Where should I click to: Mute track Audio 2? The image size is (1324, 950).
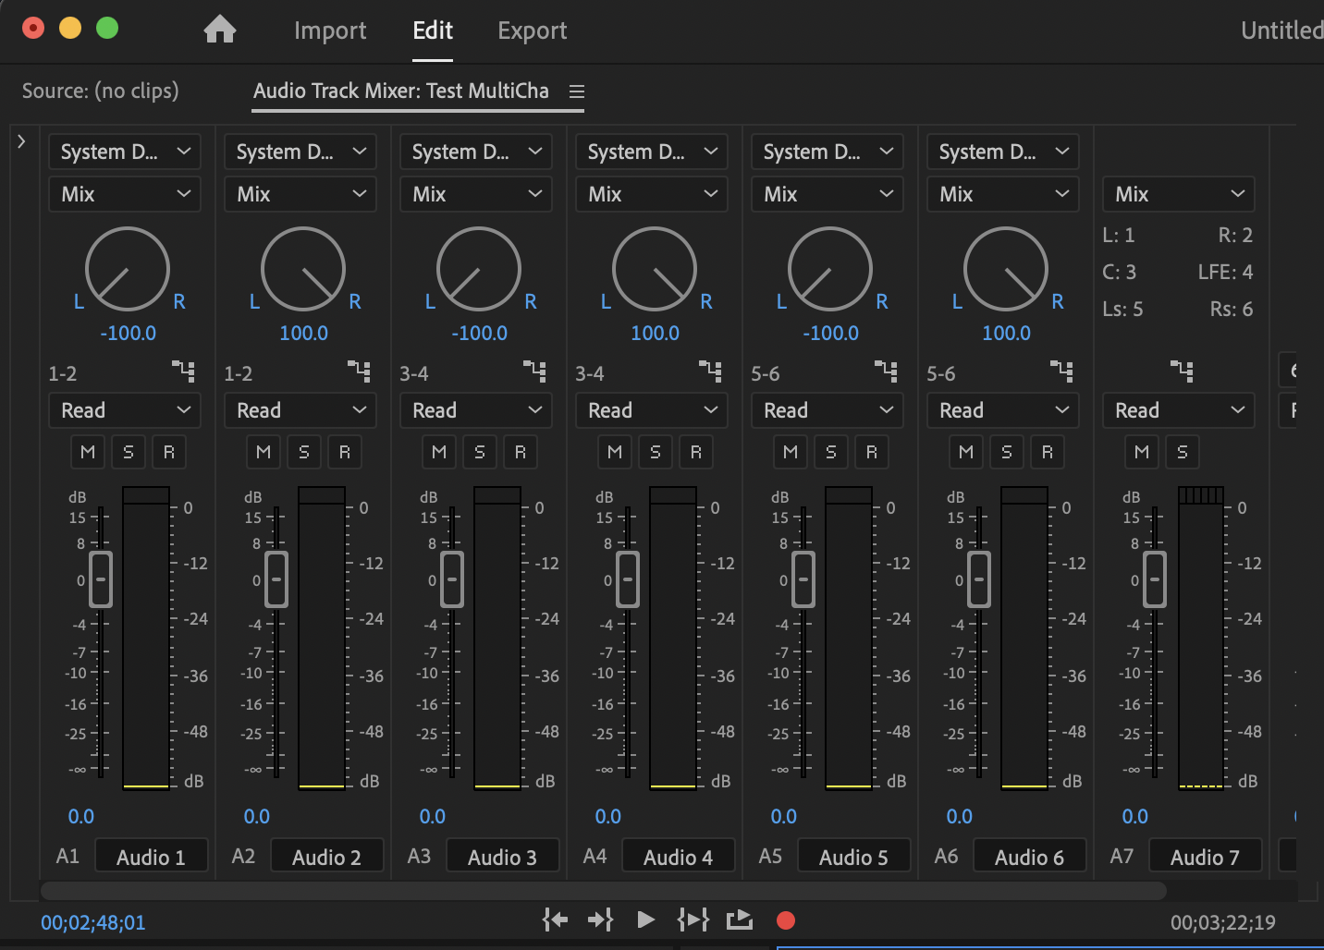coord(264,452)
